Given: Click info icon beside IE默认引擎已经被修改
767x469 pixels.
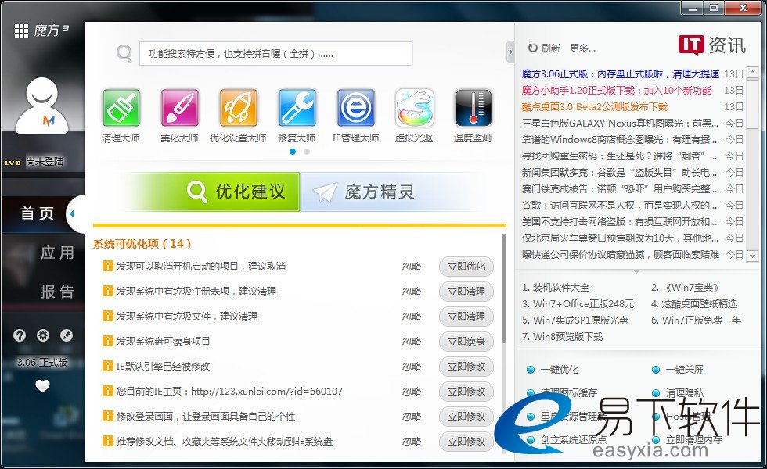Looking at the screenshot, I should click(x=108, y=366).
